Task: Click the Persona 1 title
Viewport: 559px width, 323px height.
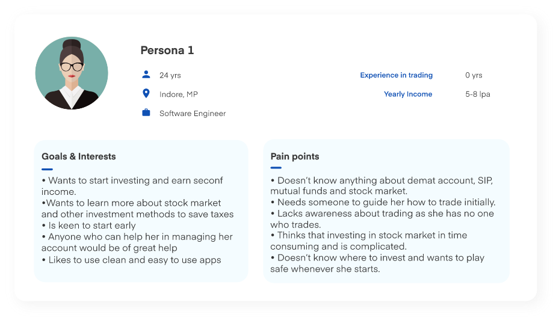Action: (167, 50)
